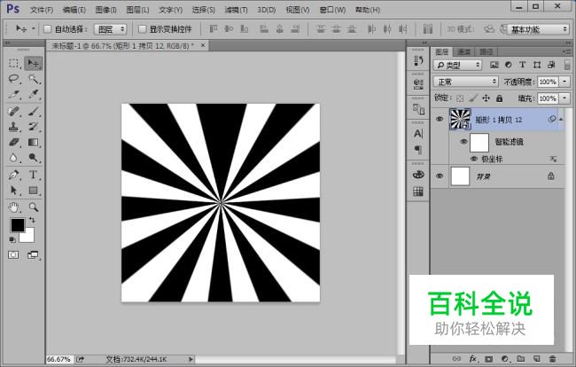576x367 pixels.
Task: Create a new layer
Action: (x=536, y=358)
